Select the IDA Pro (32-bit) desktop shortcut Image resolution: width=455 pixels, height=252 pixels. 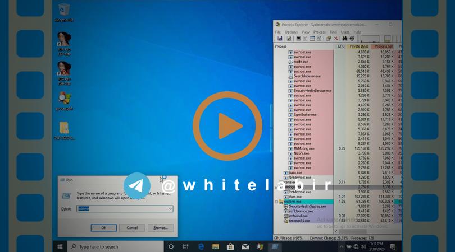click(x=64, y=43)
